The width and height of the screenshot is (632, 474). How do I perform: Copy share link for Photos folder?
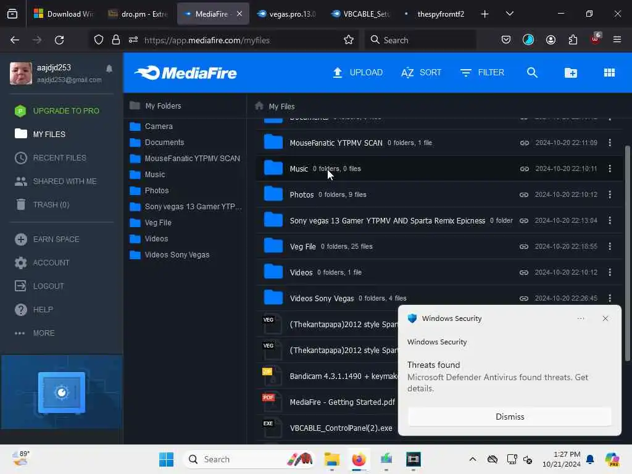click(523, 194)
